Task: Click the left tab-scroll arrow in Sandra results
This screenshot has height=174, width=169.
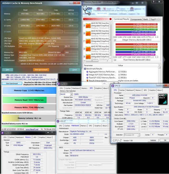Action: coord(157,19)
